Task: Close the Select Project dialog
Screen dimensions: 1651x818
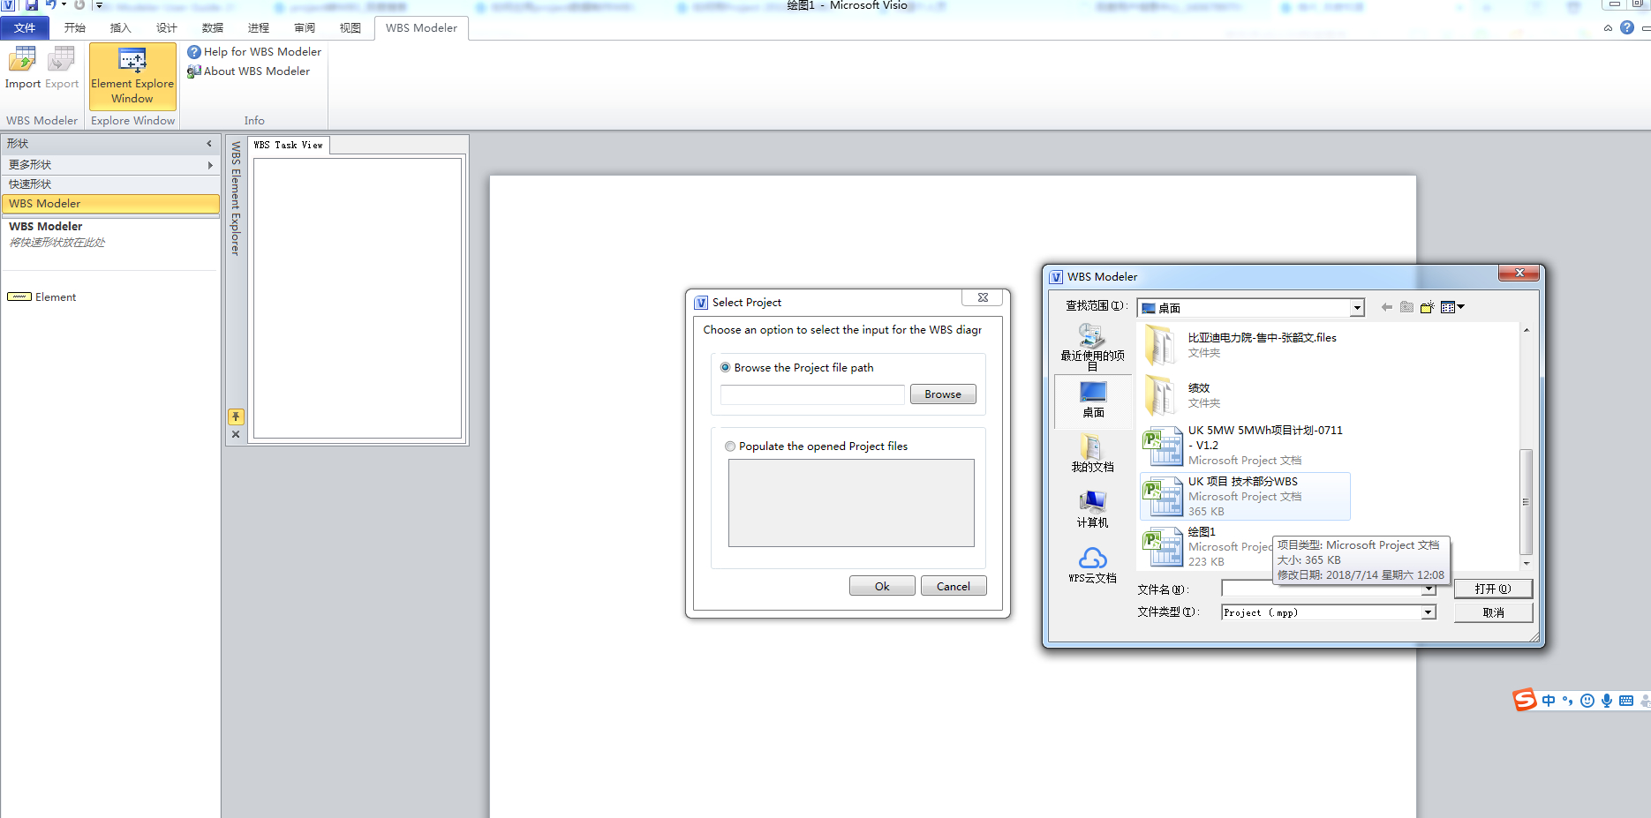Action: [983, 298]
